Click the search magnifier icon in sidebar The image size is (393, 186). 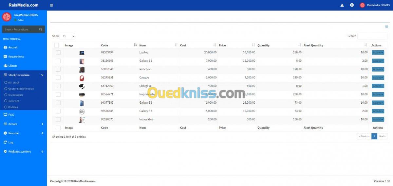[41, 29]
